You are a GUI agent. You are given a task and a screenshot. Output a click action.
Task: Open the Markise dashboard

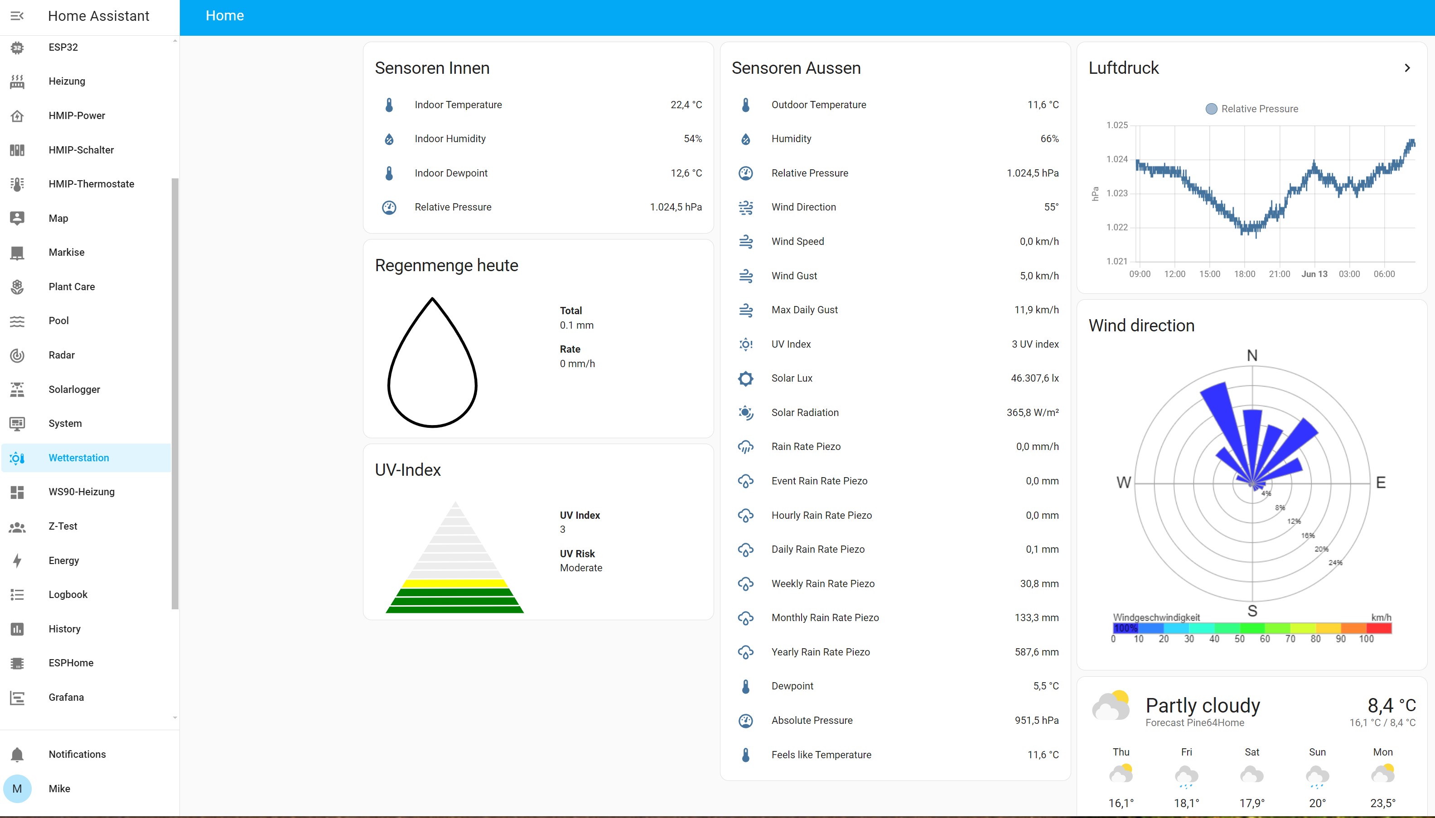tap(66, 252)
